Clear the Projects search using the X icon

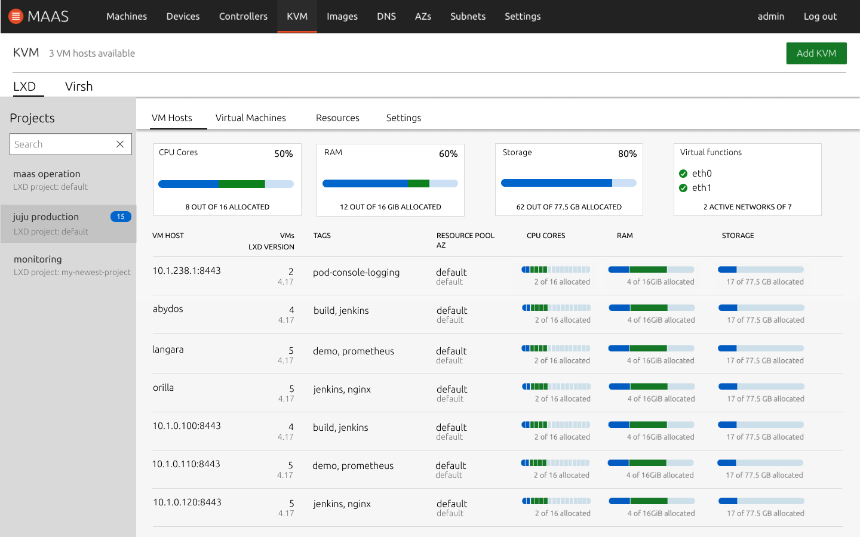tap(121, 144)
